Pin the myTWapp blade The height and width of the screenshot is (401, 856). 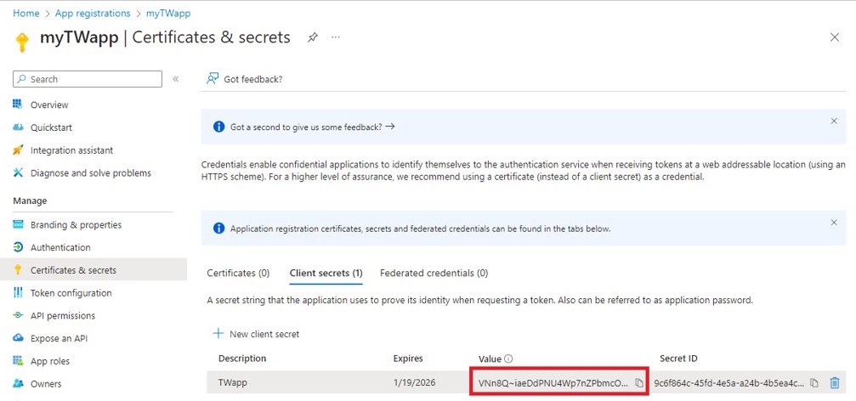(312, 37)
